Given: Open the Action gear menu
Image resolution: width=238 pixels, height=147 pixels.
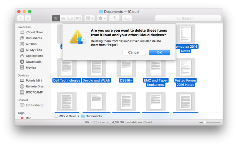Looking at the screenshot, I should 102,18.
